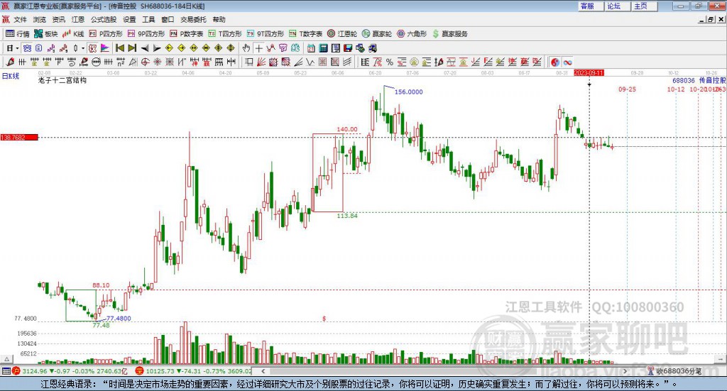727x391 pixels.
Task: Click the chart horizontal scrollbar right arrow
Action: coord(625,370)
